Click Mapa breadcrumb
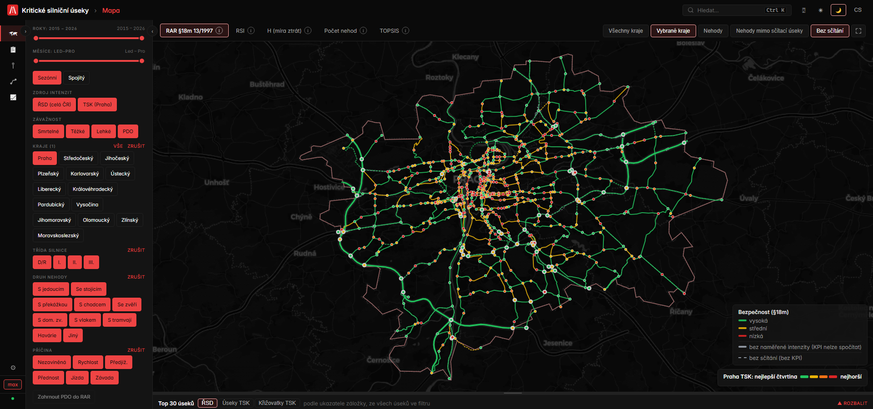Image resolution: width=873 pixels, height=409 pixels. tap(111, 10)
